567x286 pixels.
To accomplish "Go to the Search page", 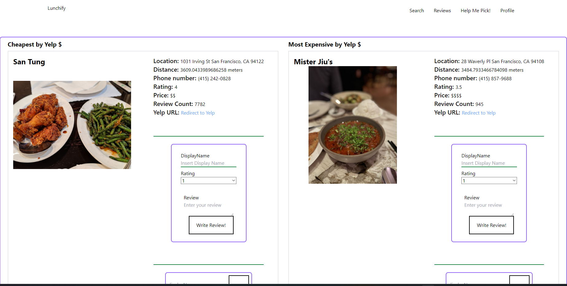I will click(417, 11).
